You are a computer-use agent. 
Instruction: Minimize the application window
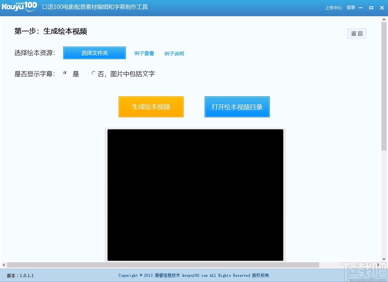point(360,7)
